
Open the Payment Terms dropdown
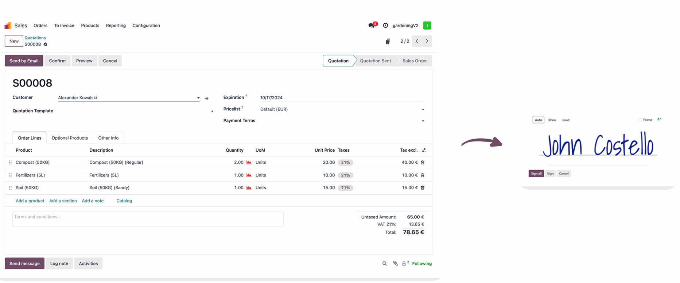coord(423,121)
